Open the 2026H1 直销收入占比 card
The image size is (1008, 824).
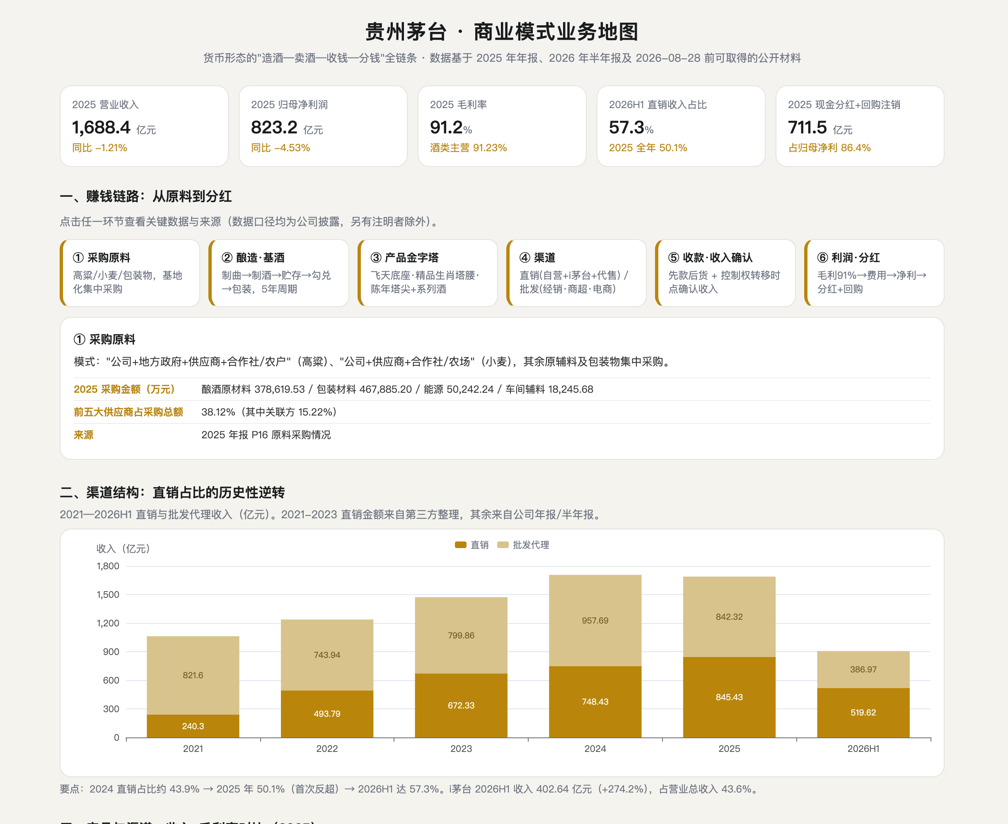coord(681,126)
